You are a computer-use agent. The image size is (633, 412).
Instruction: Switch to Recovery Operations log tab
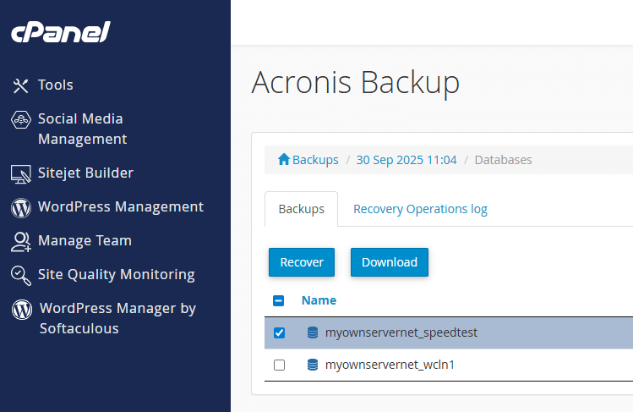(x=420, y=209)
